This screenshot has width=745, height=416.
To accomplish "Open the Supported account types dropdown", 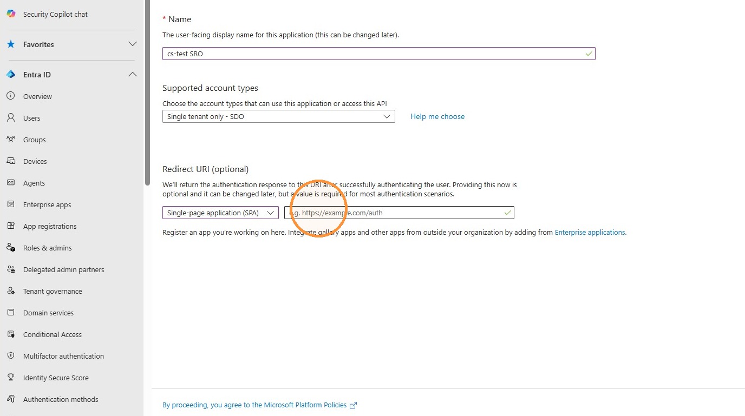I will (x=279, y=116).
